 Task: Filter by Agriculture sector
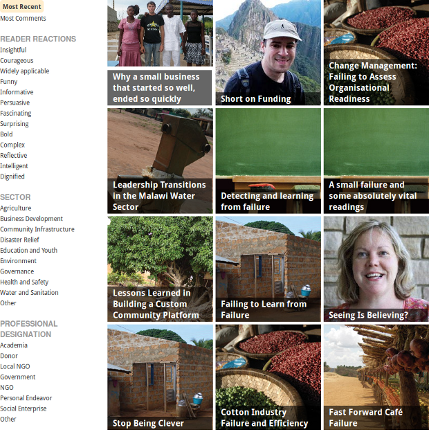tap(16, 208)
